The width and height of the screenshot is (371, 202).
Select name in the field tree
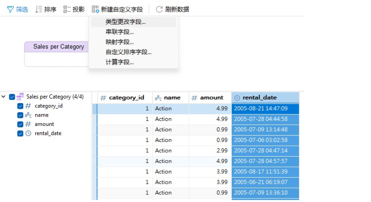coord(42,115)
